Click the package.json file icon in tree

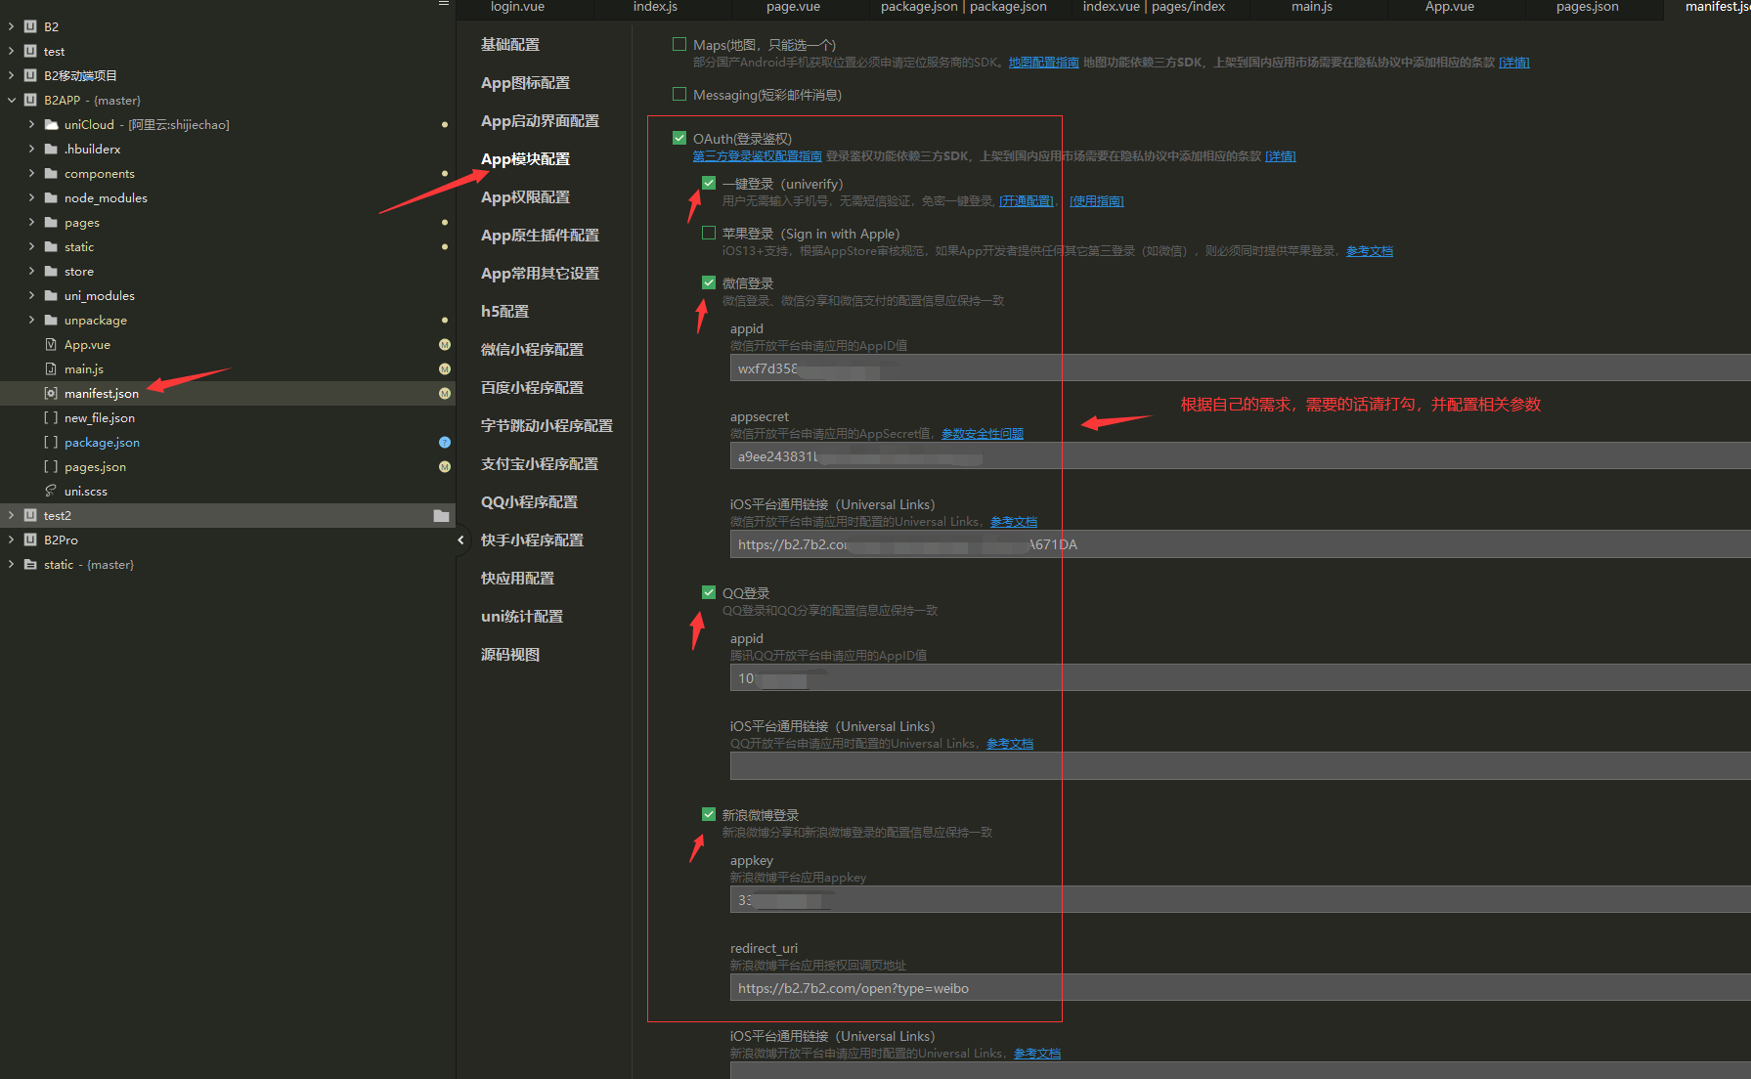tap(51, 443)
